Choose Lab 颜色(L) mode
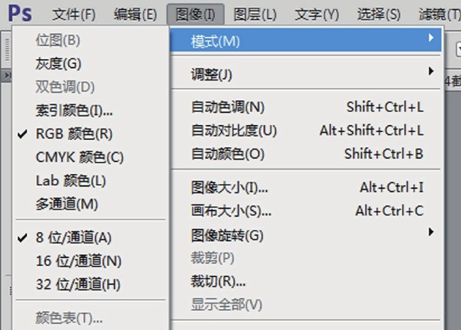 [71, 181]
